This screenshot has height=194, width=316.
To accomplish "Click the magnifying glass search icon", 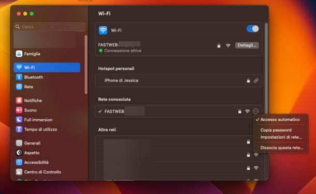I will (x=18, y=27).
